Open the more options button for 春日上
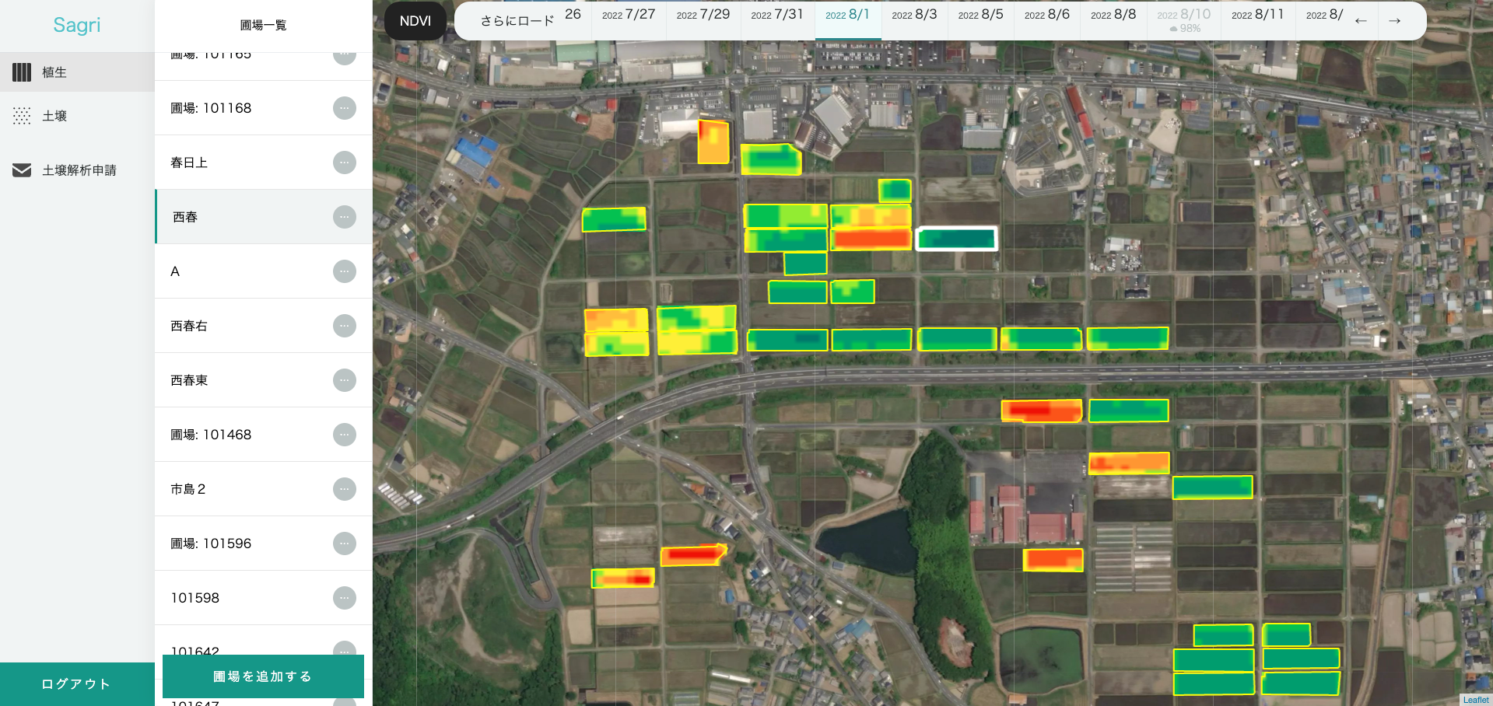1493x706 pixels. [x=344, y=163]
